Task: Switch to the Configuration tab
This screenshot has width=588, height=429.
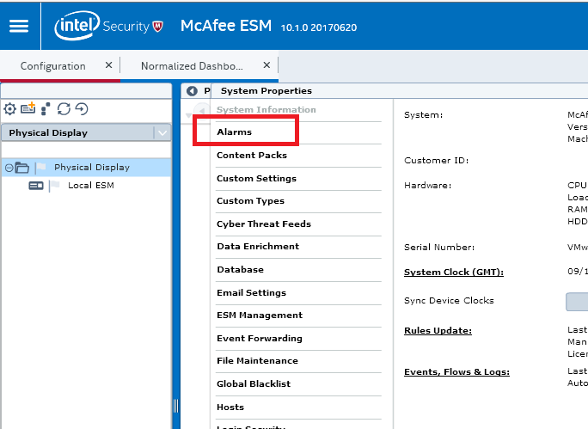Action: [x=53, y=66]
